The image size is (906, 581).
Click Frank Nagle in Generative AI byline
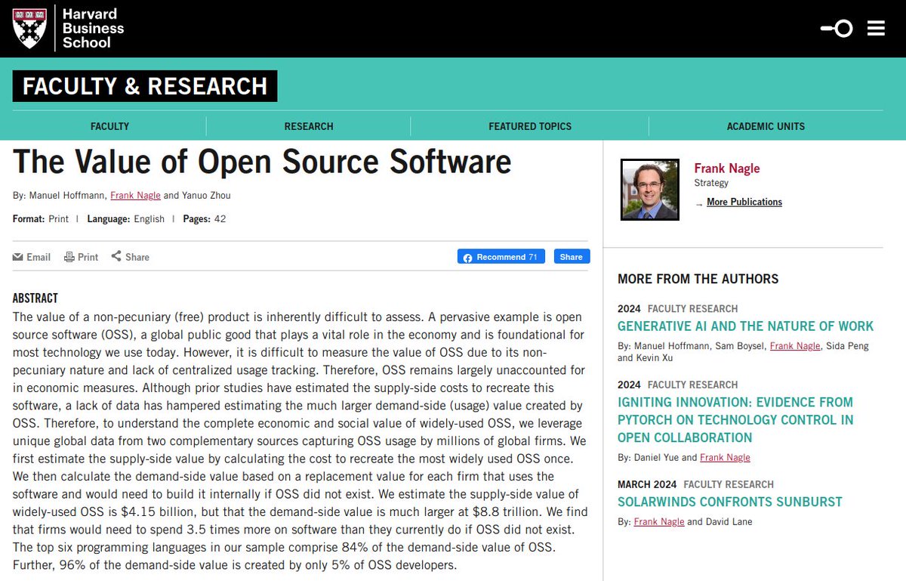[x=795, y=346]
